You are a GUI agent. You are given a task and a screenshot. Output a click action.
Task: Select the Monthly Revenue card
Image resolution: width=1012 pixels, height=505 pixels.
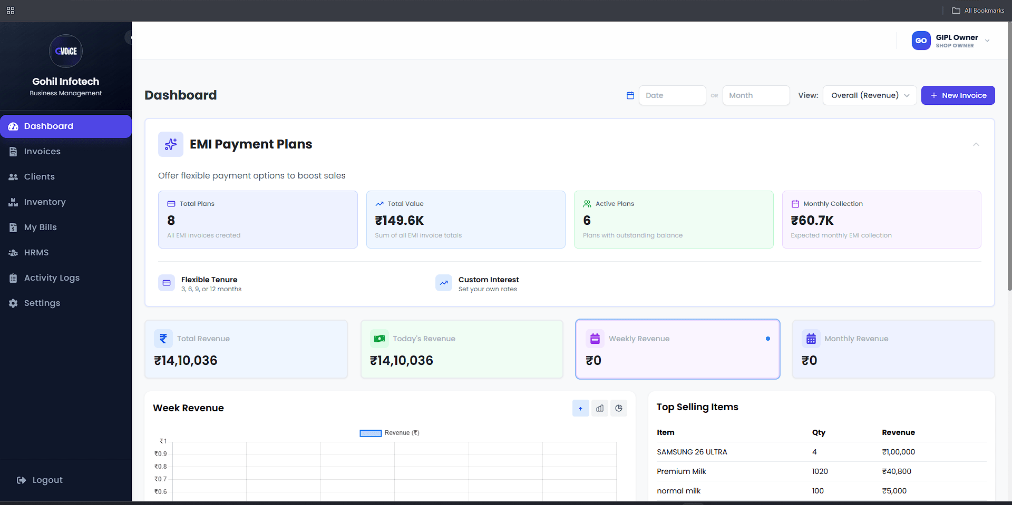click(x=893, y=349)
